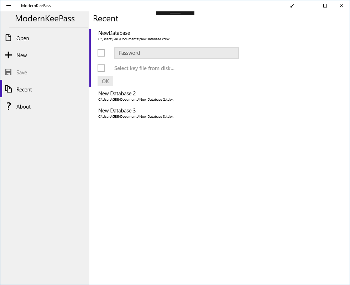Screen dimensions: 350x285
Task: Click the New plus icon
Action: coord(9,55)
